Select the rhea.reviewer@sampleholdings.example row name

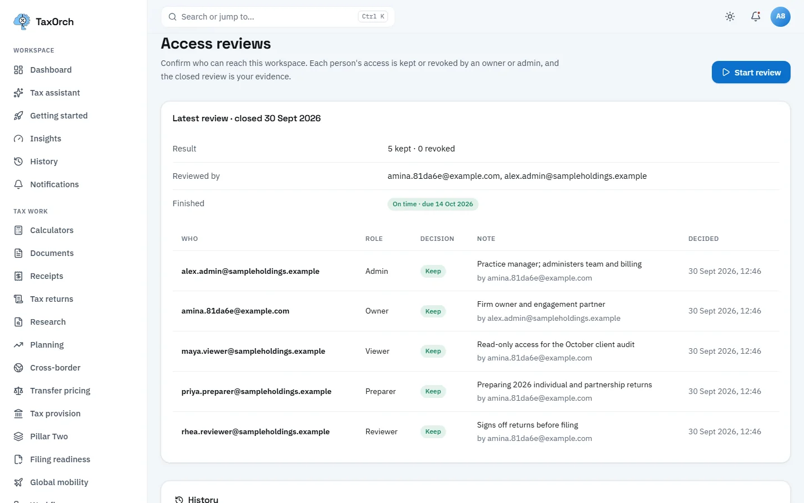coord(256,432)
